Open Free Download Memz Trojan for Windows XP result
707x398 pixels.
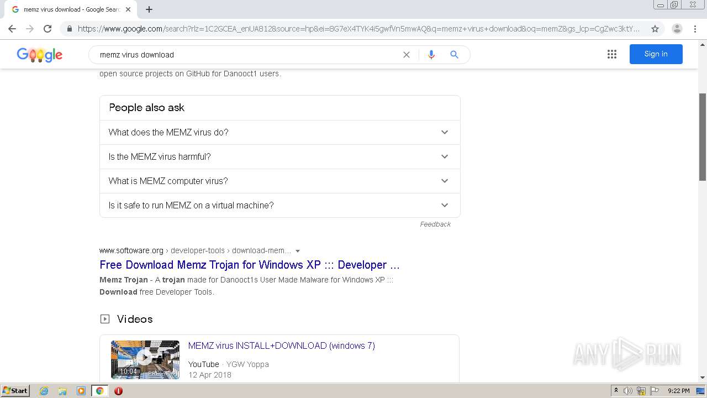pyautogui.click(x=250, y=265)
